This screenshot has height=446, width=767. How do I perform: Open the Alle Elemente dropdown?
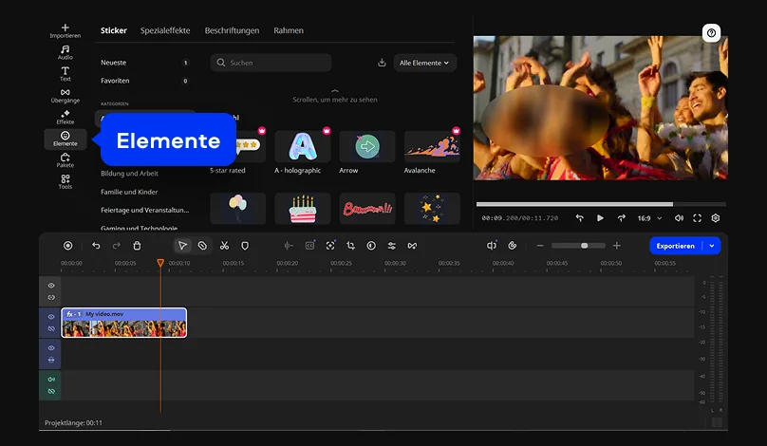click(424, 63)
